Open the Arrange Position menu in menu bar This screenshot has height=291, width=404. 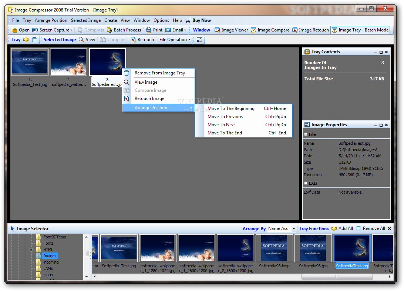pos(51,20)
